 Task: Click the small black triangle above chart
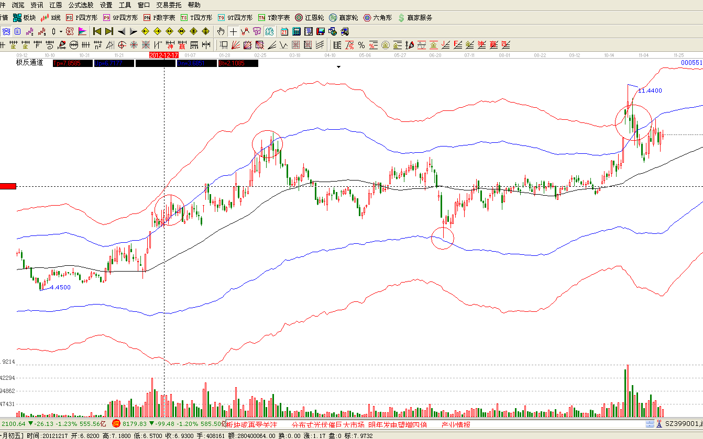[x=339, y=67]
